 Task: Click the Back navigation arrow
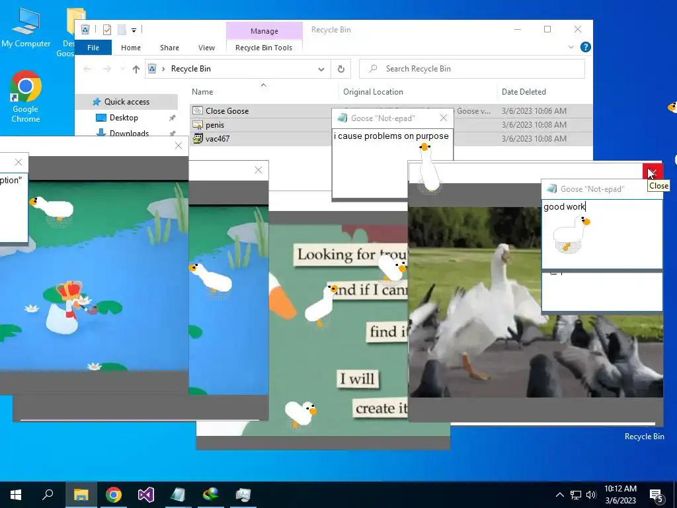pos(87,69)
